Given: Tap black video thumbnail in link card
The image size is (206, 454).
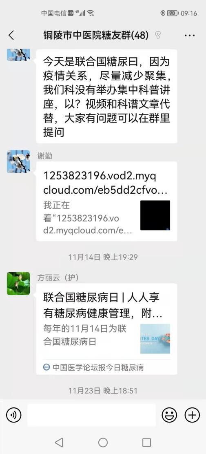Looking at the screenshot, I should 155,215.
